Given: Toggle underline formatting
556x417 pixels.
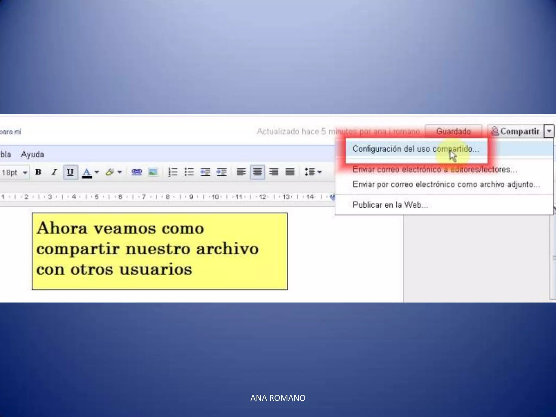Looking at the screenshot, I should [x=70, y=172].
